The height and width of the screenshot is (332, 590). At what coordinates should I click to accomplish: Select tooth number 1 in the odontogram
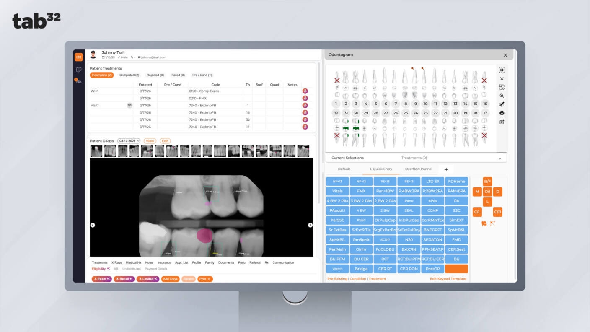pos(336,104)
